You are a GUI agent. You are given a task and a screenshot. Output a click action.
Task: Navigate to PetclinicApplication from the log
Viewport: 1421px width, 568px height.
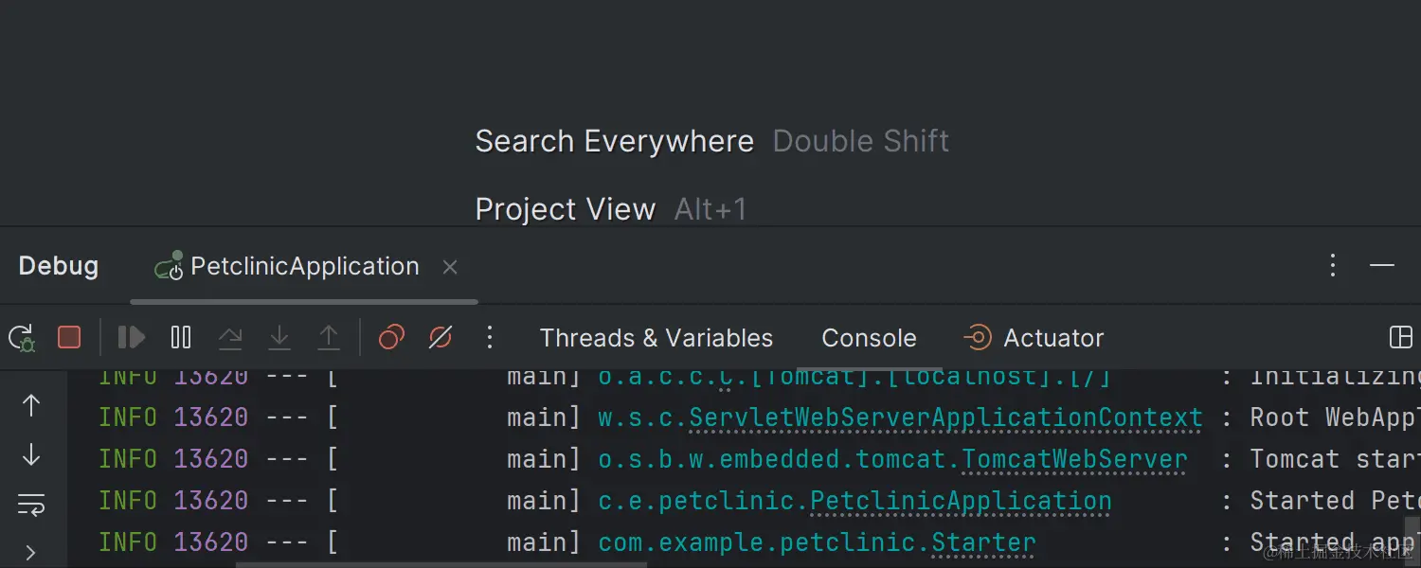coord(961,500)
